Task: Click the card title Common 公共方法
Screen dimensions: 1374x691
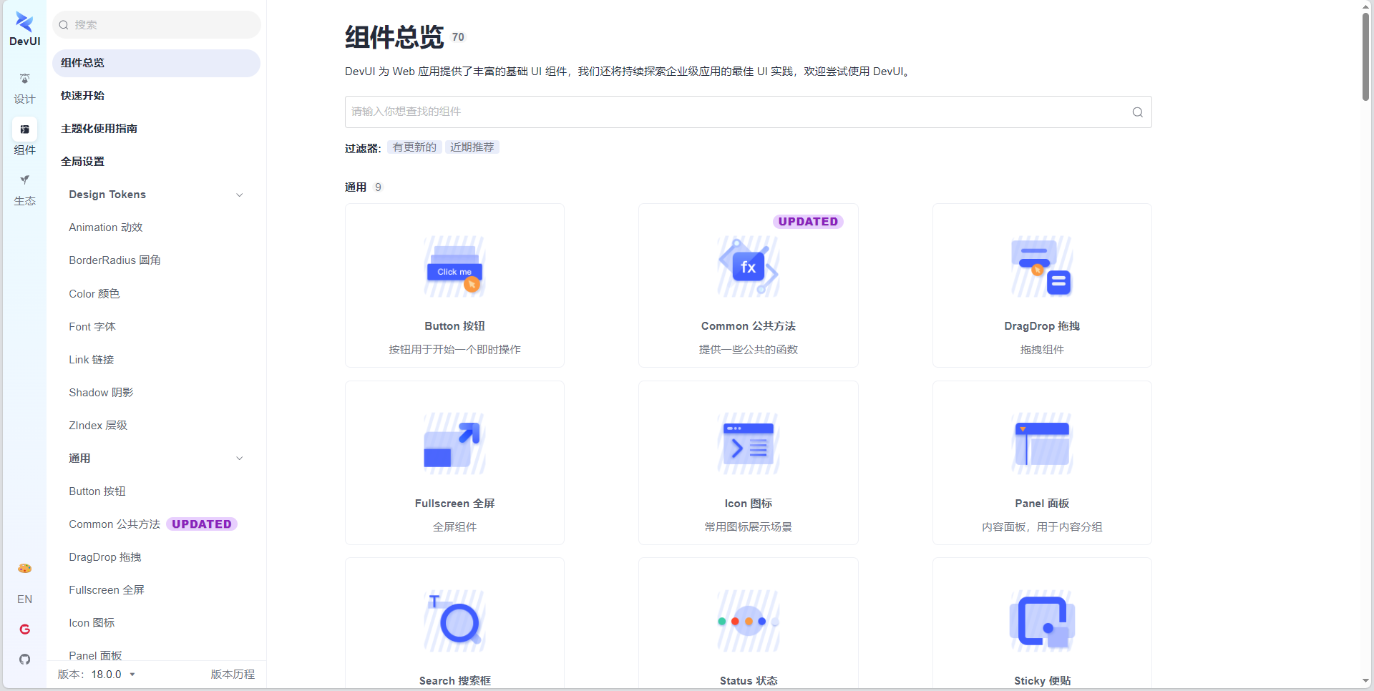Action: tap(748, 326)
